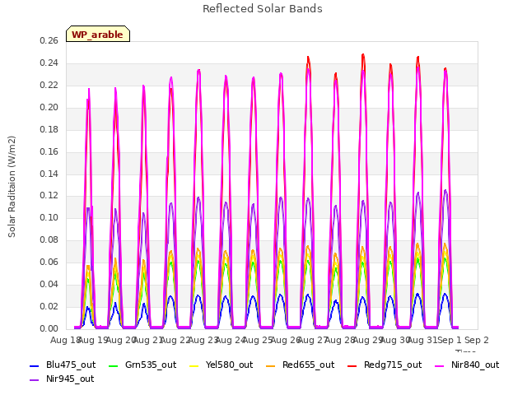Image resolution: width=527 pixels, height=395 pixels.
Task: Click the Blu475_out legend label
Action: 71,365
